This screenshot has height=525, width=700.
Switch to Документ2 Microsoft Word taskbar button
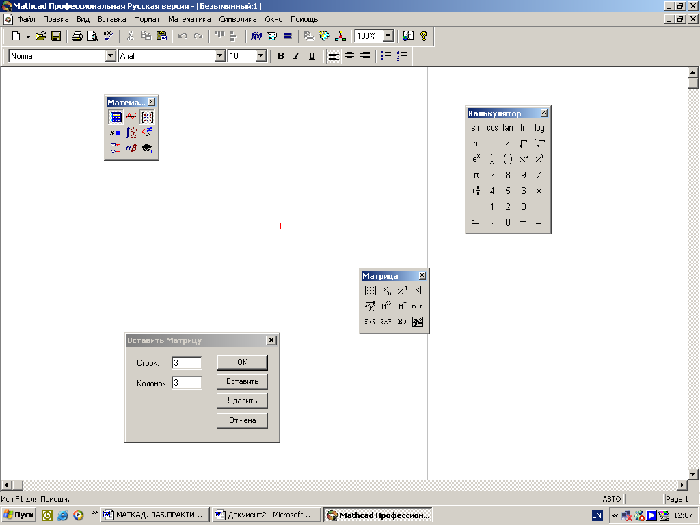coord(267,515)
